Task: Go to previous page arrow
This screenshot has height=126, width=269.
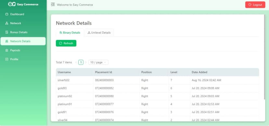Action: click(x=76, y=62)
